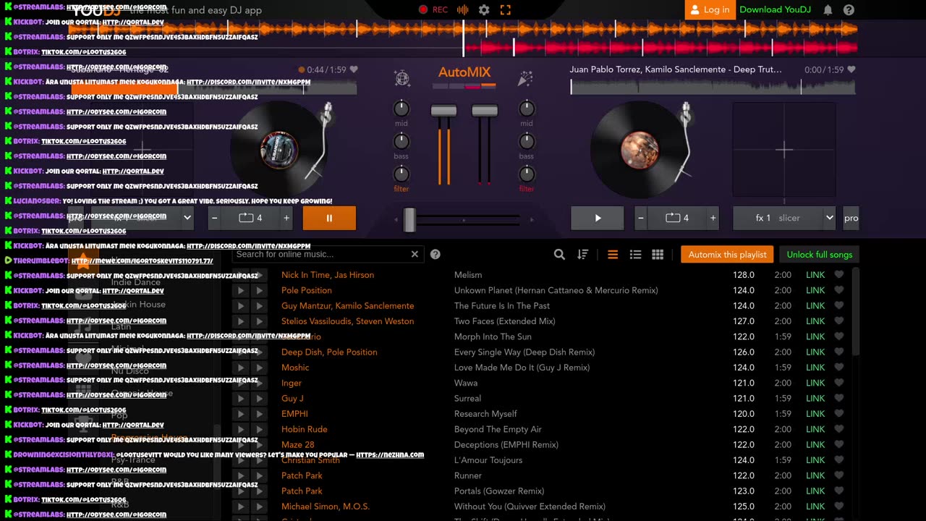Click the left deck filter knob
The image size is (926, 521).
tap(402, 174)
